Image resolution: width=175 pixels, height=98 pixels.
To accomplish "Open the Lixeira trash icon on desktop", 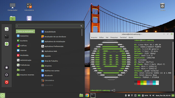I will pos(163,7).
